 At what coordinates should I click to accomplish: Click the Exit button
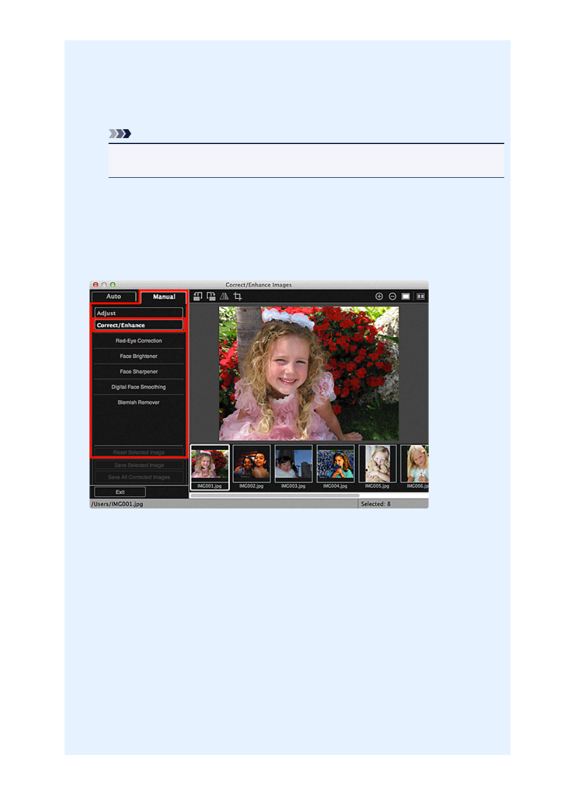[120, 492]
